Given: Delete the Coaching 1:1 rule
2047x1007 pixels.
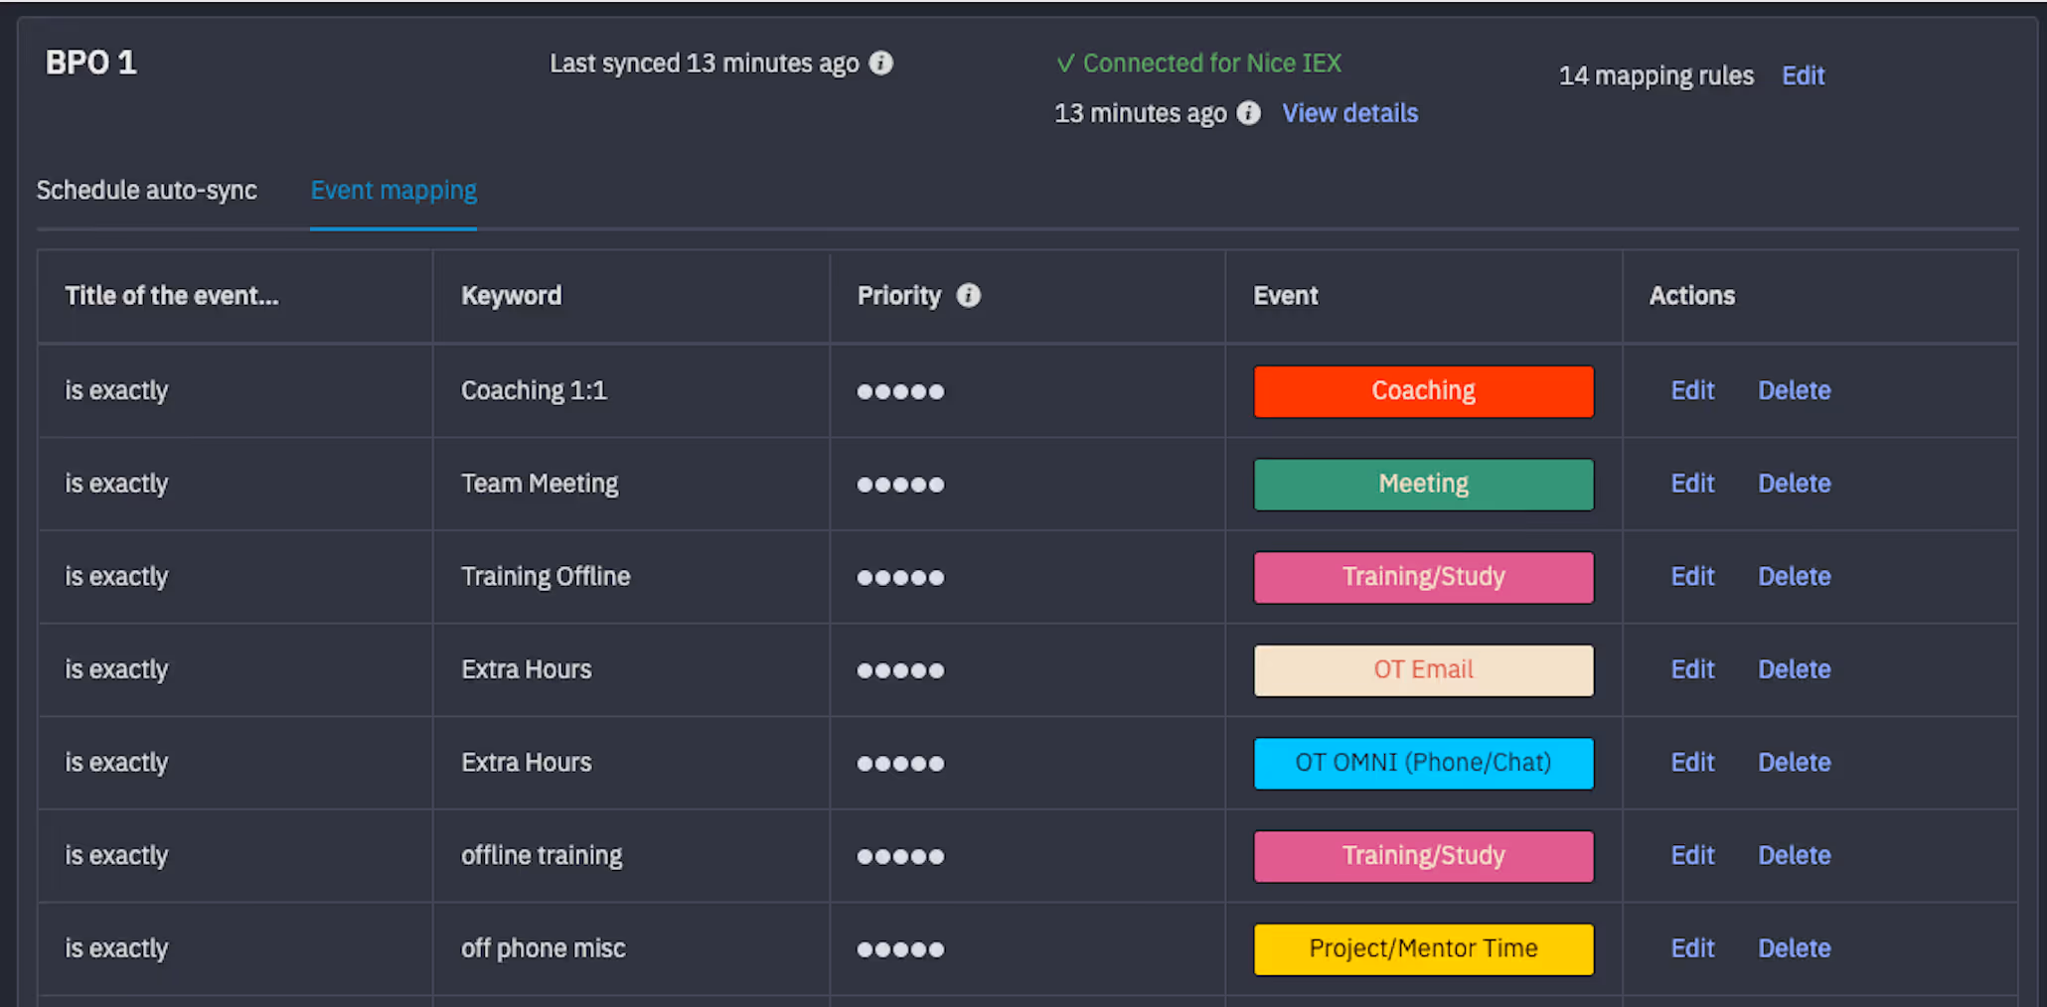Looking at the screenshot, I should [1795, 390].
